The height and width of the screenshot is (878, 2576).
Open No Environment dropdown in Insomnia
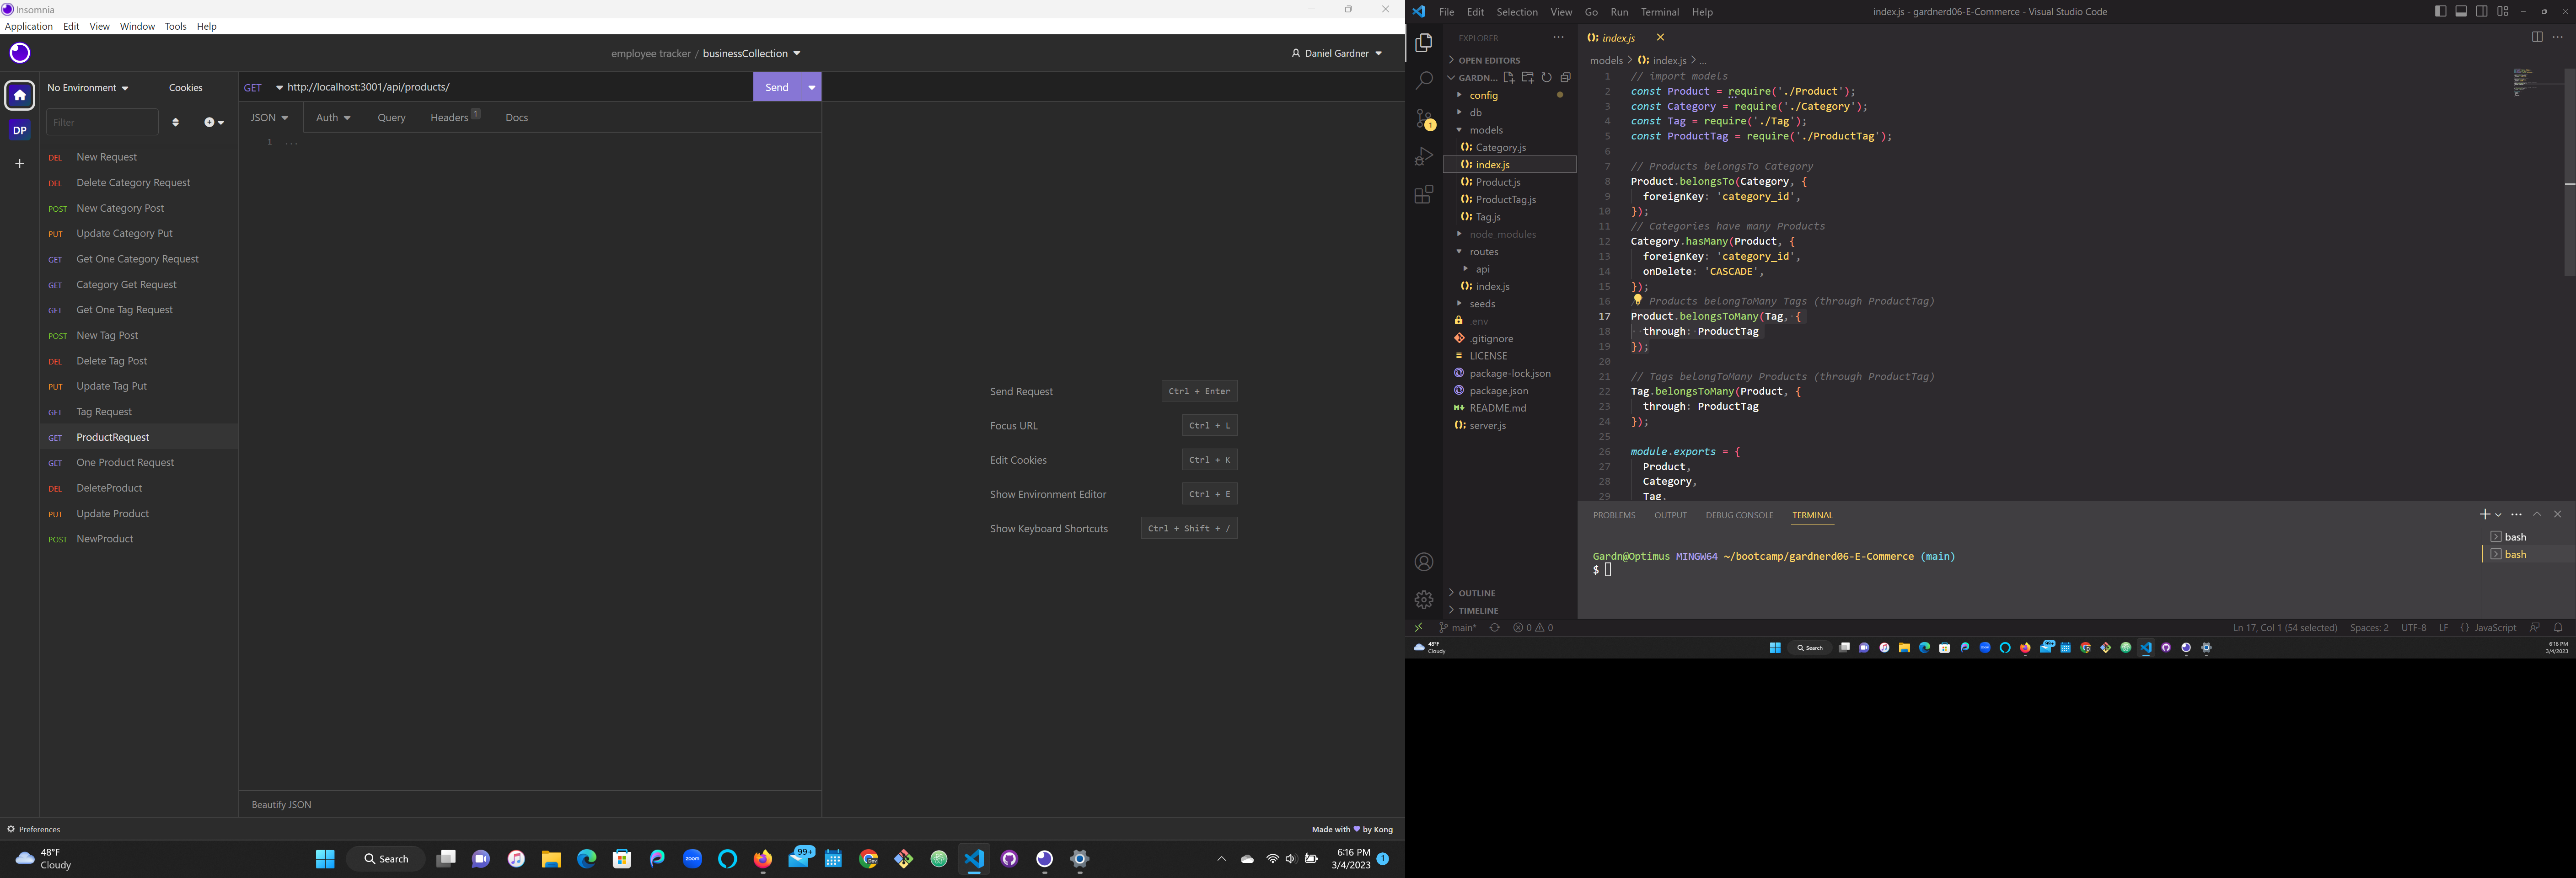[x=88, y=88]
